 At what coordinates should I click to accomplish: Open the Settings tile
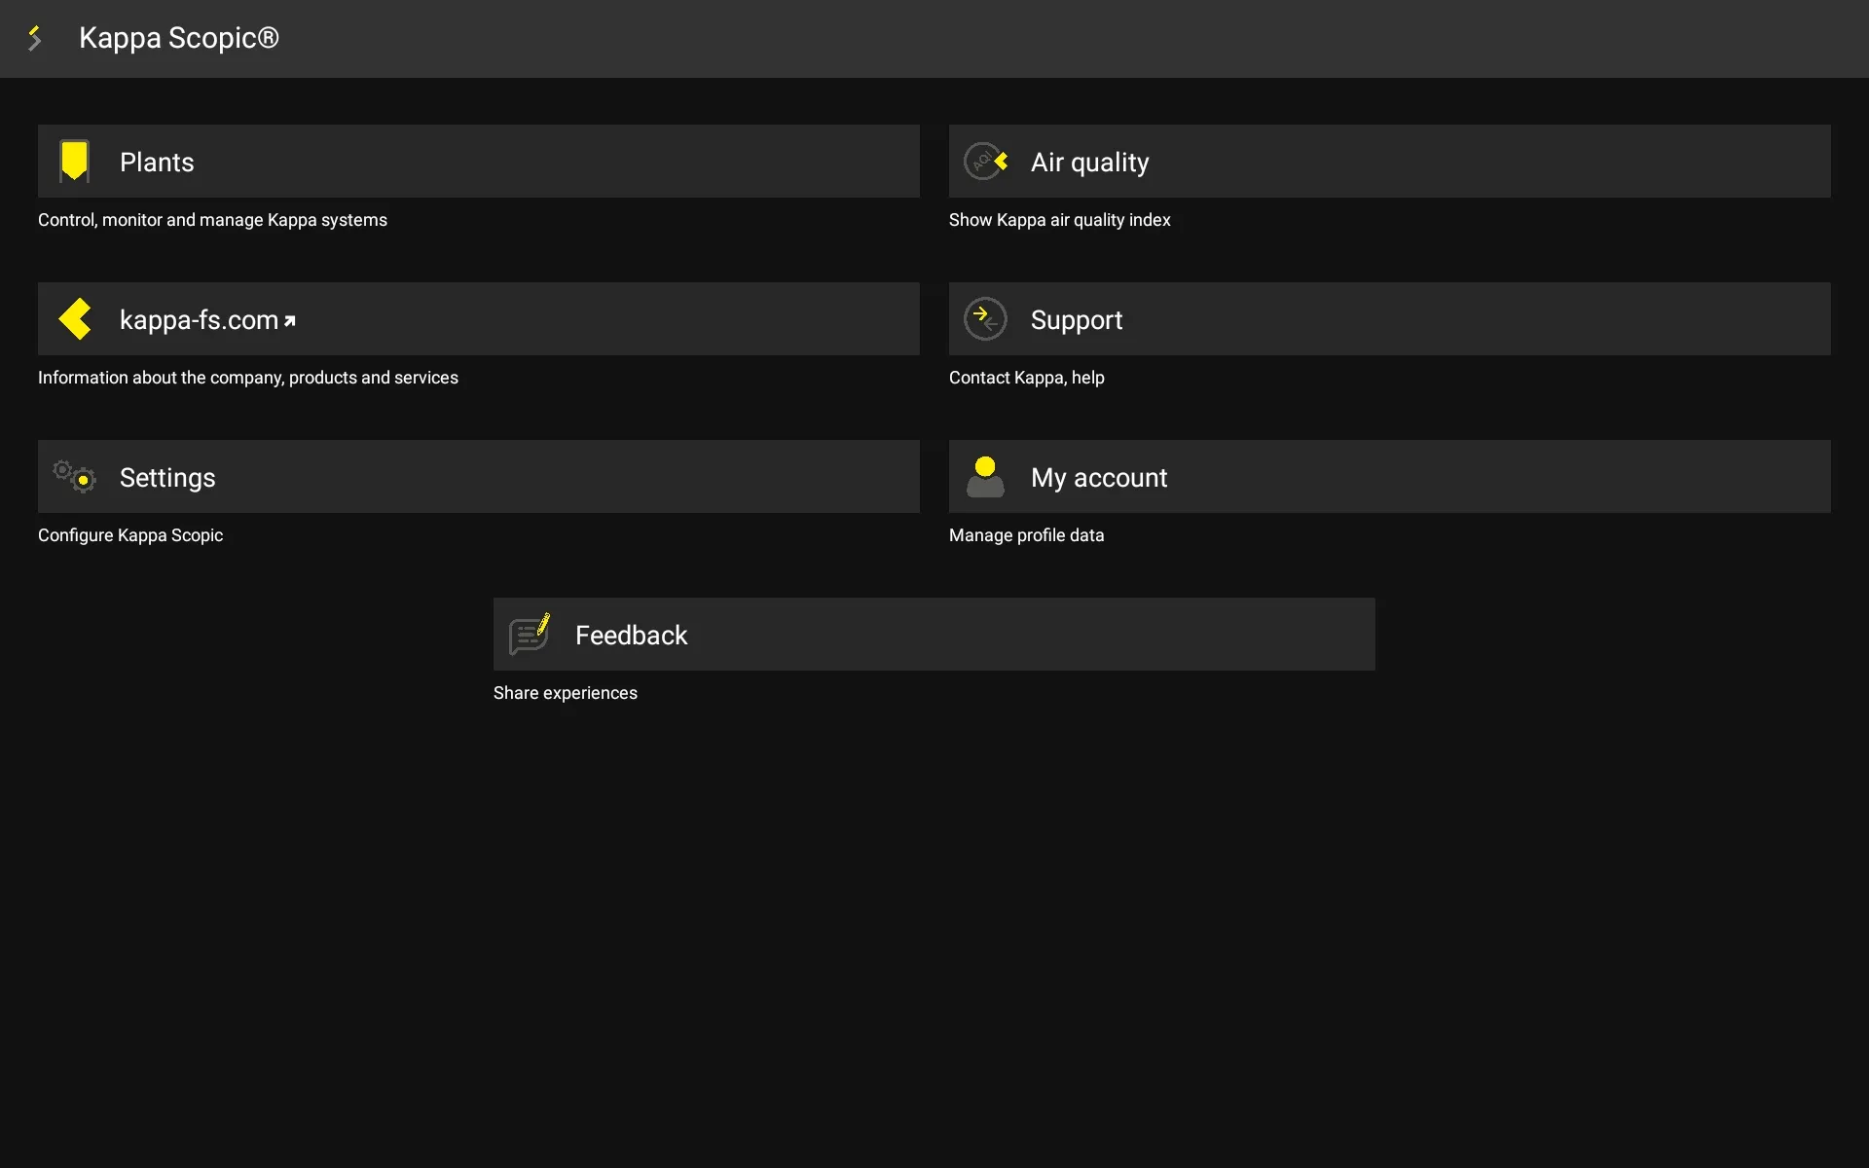479,477
